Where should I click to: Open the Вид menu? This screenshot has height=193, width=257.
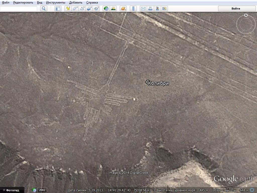click(x=39, y=3)
